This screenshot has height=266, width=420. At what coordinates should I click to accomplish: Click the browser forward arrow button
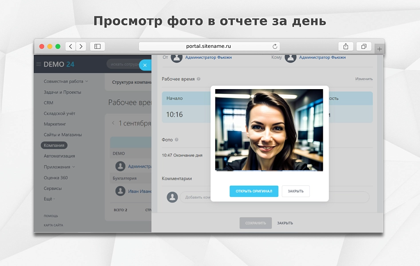point(81,47)
